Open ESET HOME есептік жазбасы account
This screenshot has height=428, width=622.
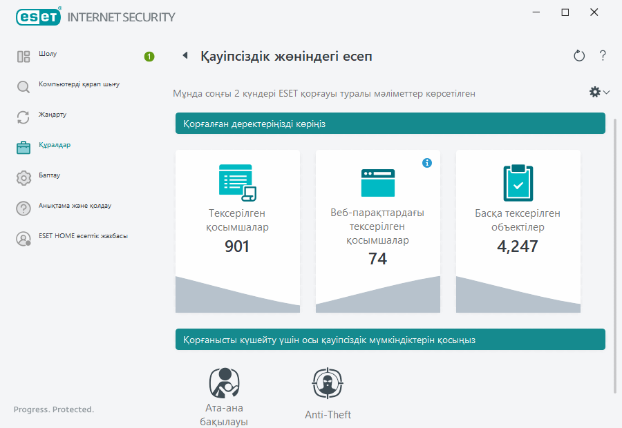[83, 236]
